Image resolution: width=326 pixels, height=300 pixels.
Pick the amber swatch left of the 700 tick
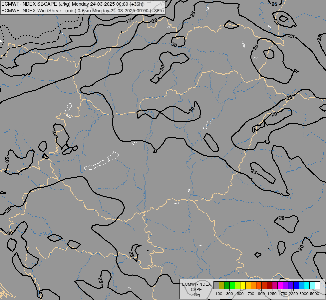pyautogui.click(x=248, y=285)
